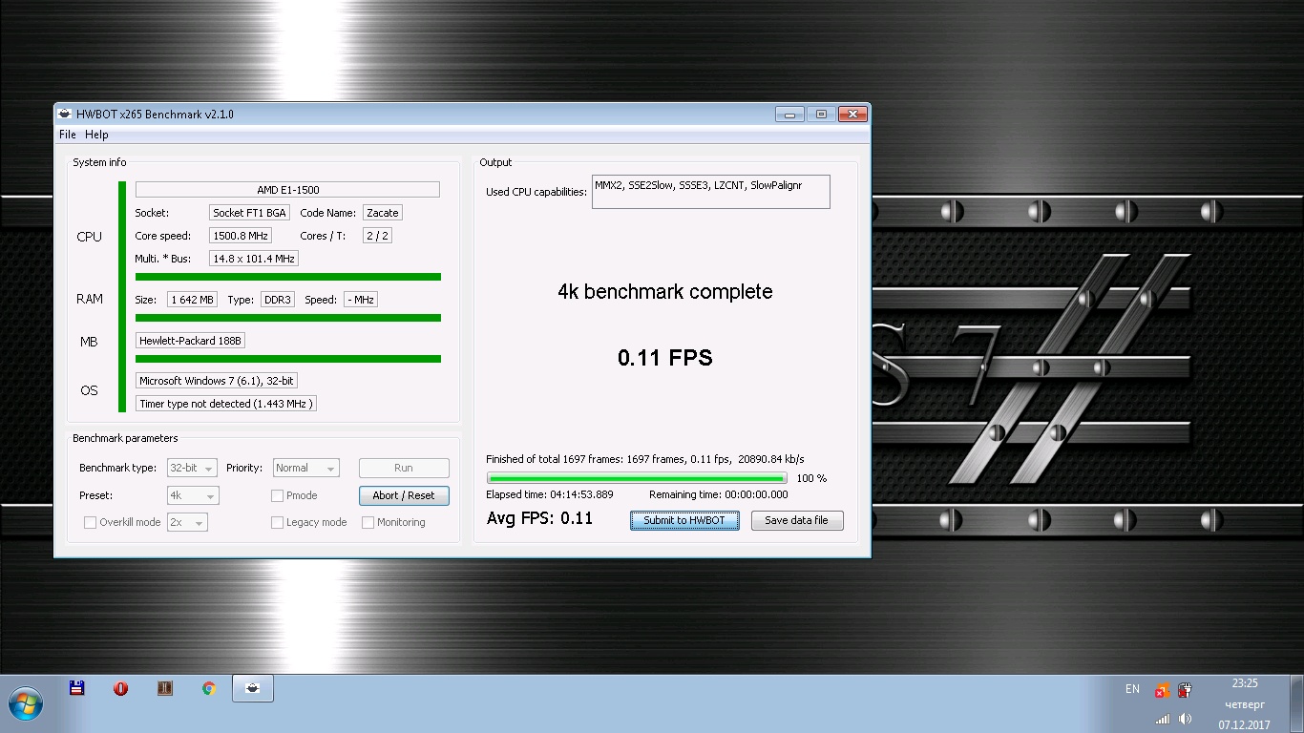
Task: Click the Microsoft Windows 7 (6.1), 32-bit field
Action: point(217,381)
